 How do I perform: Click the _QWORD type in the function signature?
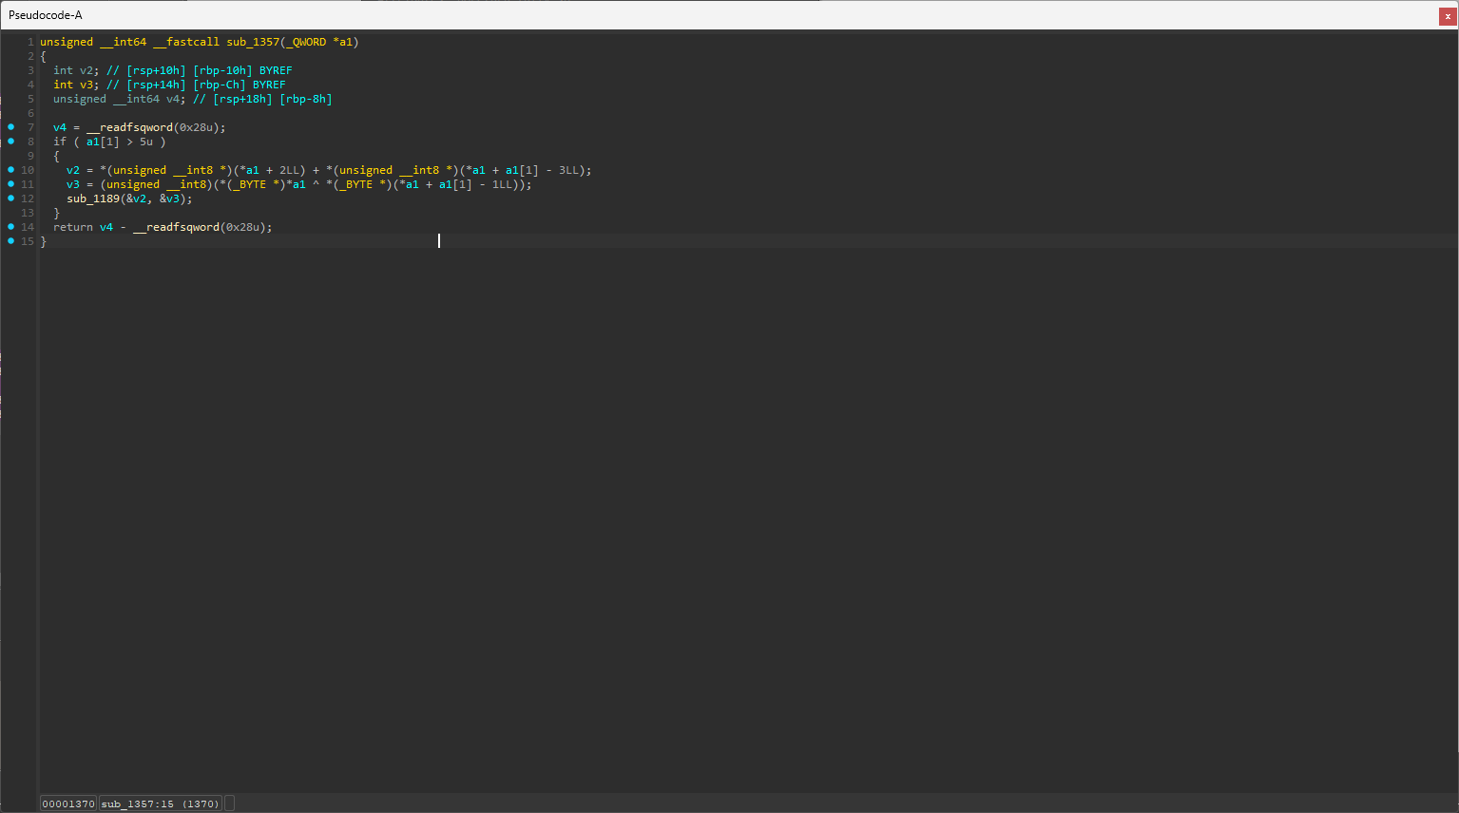click(x=306, y=42)
